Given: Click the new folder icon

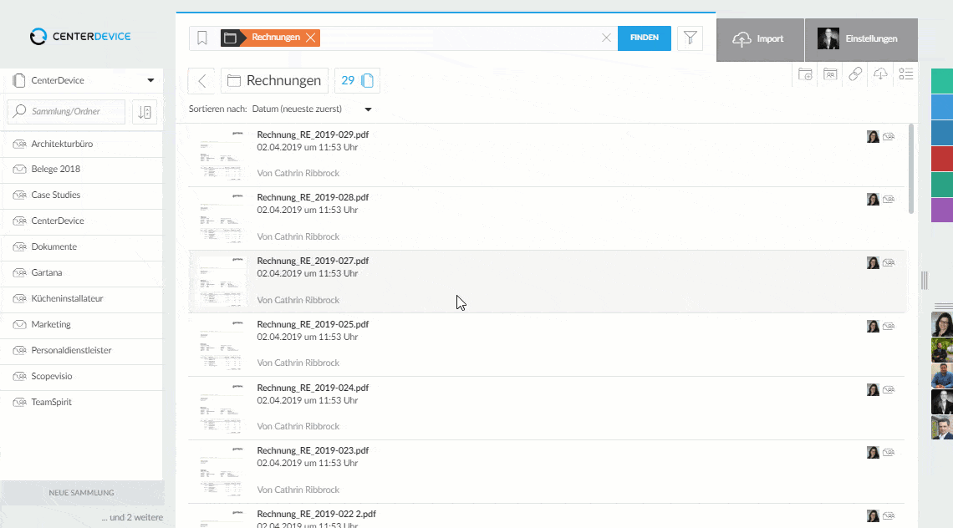Looking at the screenshot, I should (805, 74).
